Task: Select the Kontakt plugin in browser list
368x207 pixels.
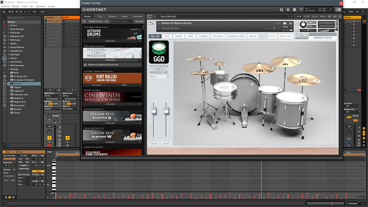Action: point(24,83)
